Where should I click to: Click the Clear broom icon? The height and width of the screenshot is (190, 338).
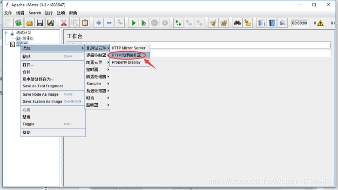coord(213,23)
